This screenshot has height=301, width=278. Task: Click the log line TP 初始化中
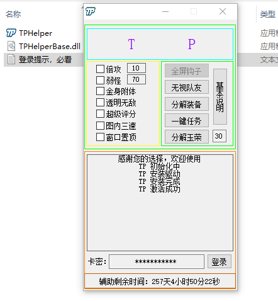(159, 166)
